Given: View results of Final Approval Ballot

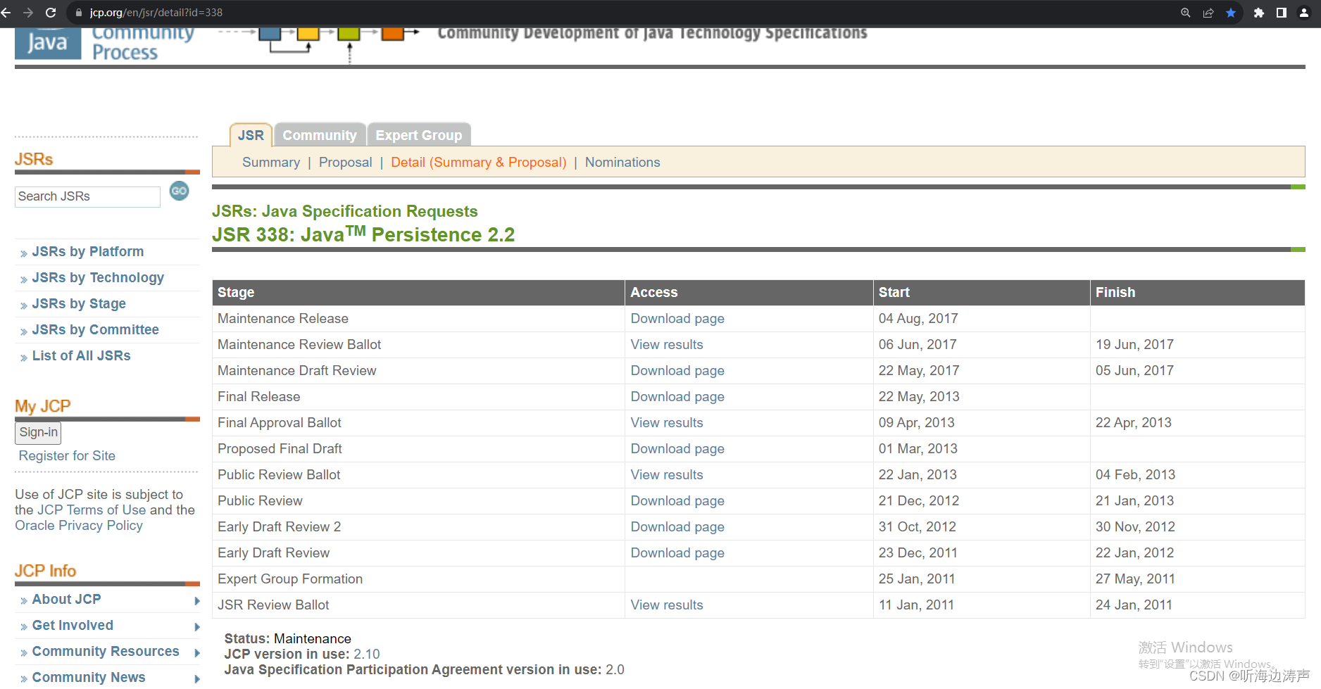Looking at the screenshot, I should coord(666,422).
